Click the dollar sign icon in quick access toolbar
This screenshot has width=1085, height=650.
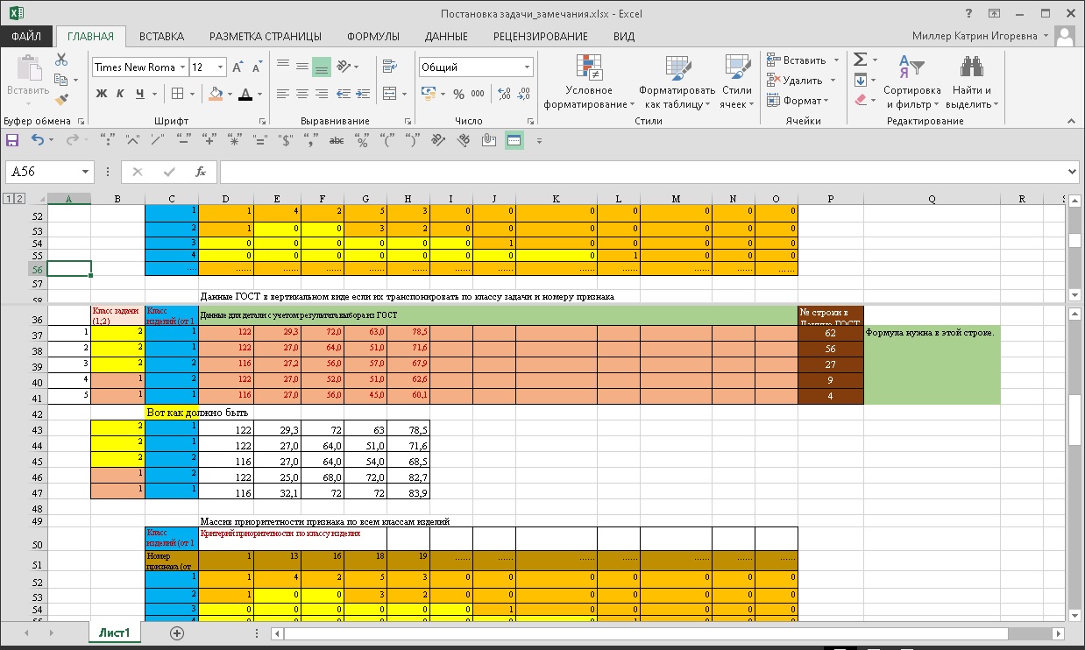tap(285, 140)
